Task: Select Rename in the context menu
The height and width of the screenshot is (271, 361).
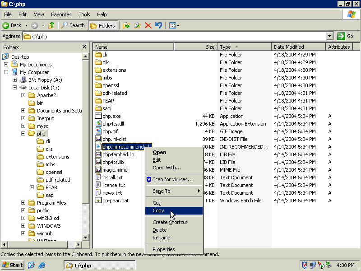Action: 161,238
